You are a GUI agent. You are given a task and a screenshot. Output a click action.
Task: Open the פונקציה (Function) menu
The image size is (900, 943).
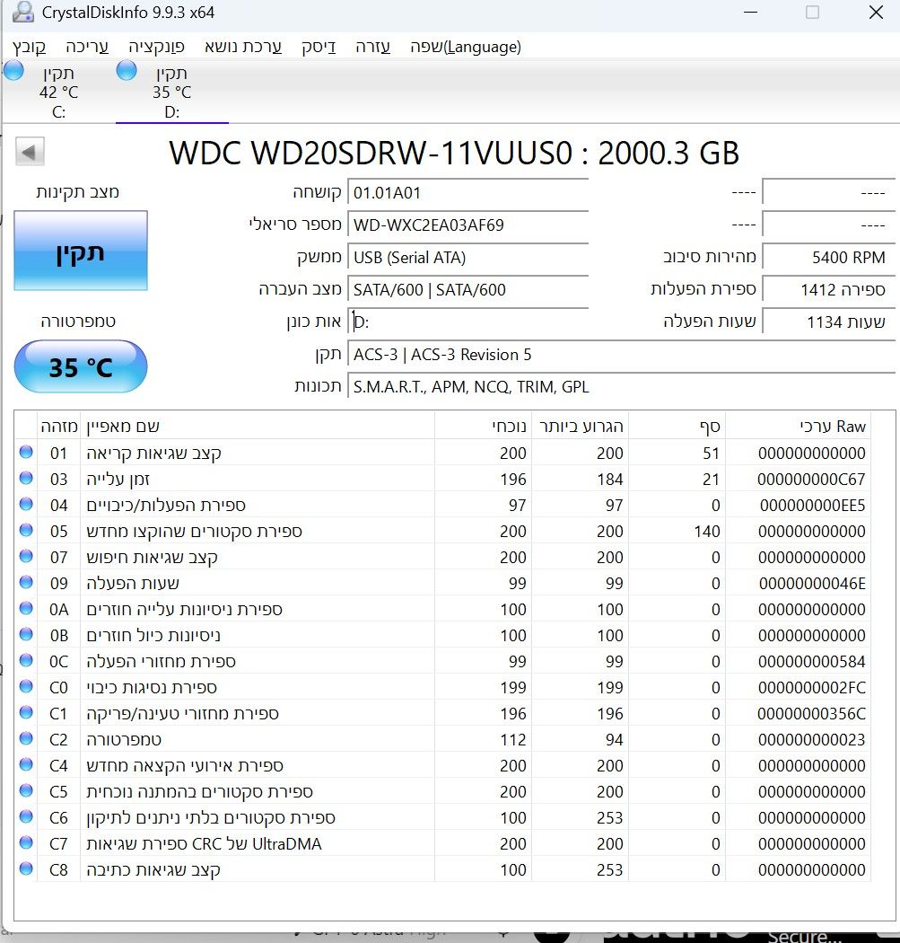[x=156, y=47]
